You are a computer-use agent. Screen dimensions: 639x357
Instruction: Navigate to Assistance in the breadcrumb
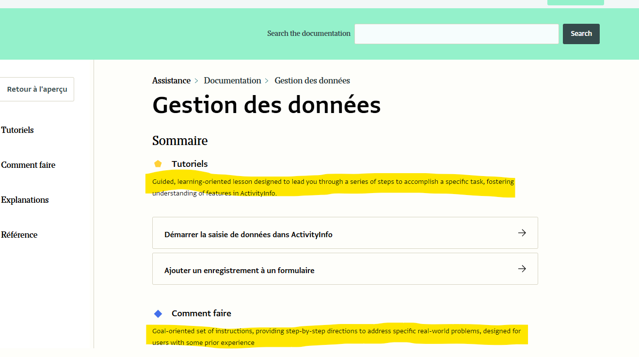(x=171, y=81)
